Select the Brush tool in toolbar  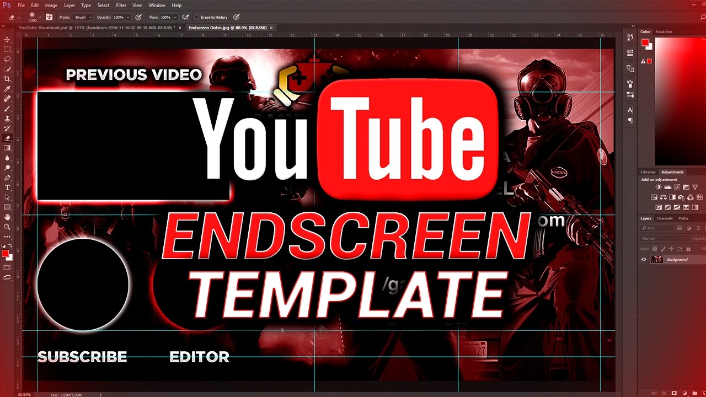coord(7,109)
